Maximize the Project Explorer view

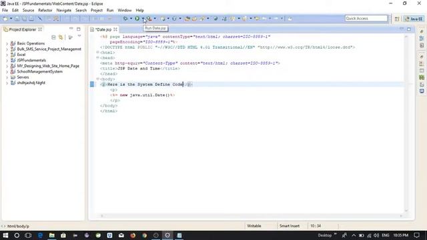(x=79, y=29)
